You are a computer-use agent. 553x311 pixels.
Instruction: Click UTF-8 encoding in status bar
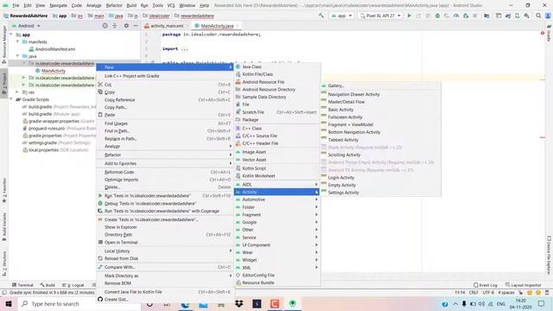(x=488, y=293)
